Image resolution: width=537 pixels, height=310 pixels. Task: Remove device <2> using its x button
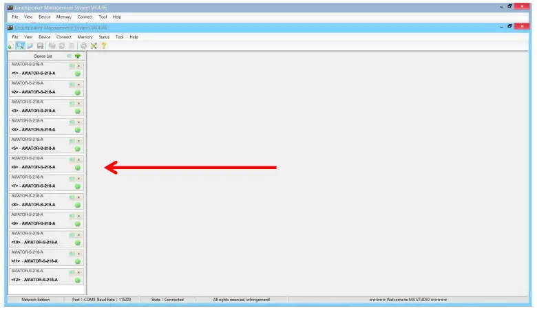coord(78,85)
